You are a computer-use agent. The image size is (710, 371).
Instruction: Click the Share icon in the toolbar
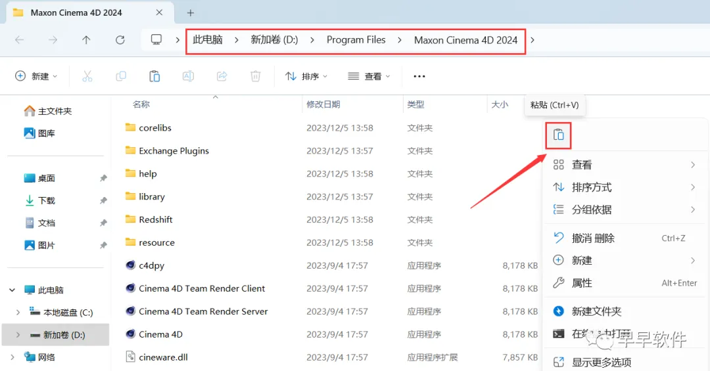[x=222, y=76]
